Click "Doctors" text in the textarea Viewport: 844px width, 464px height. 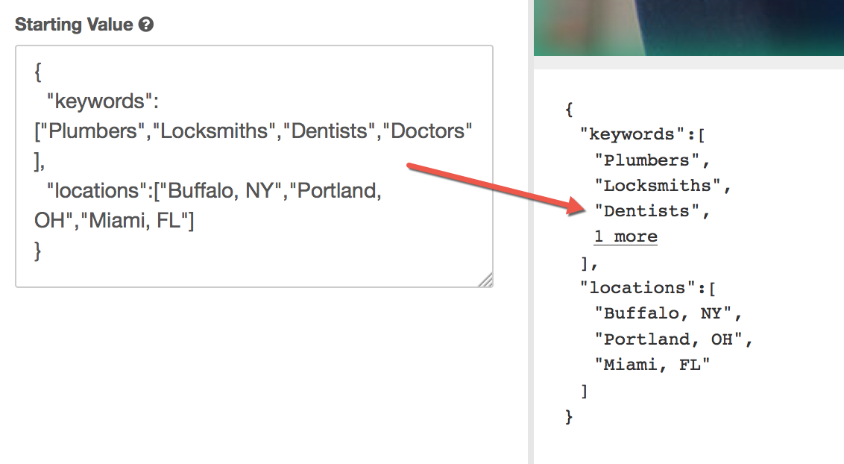(427, 131)
